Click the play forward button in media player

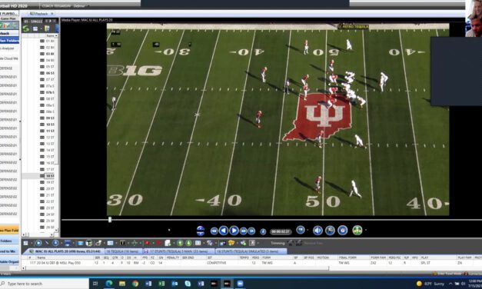(x=234, y=231)
